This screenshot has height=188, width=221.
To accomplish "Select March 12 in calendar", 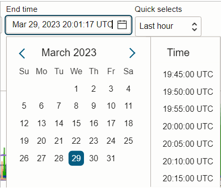I will (x=24, y=123).
